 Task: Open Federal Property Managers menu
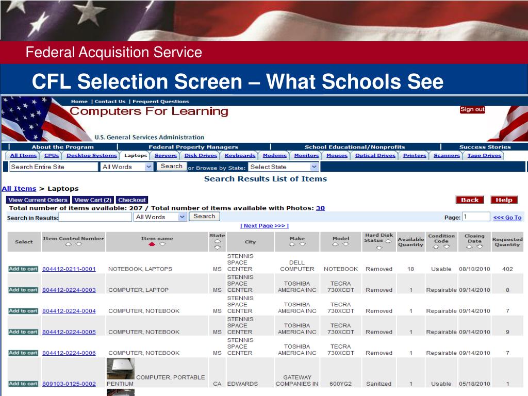(193, 147)
